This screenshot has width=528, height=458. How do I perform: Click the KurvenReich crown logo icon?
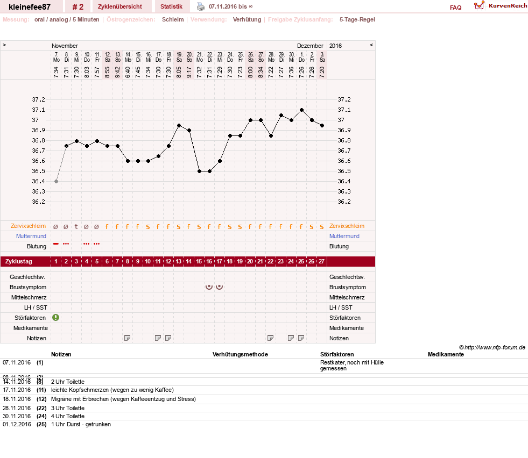click(479, 5)
